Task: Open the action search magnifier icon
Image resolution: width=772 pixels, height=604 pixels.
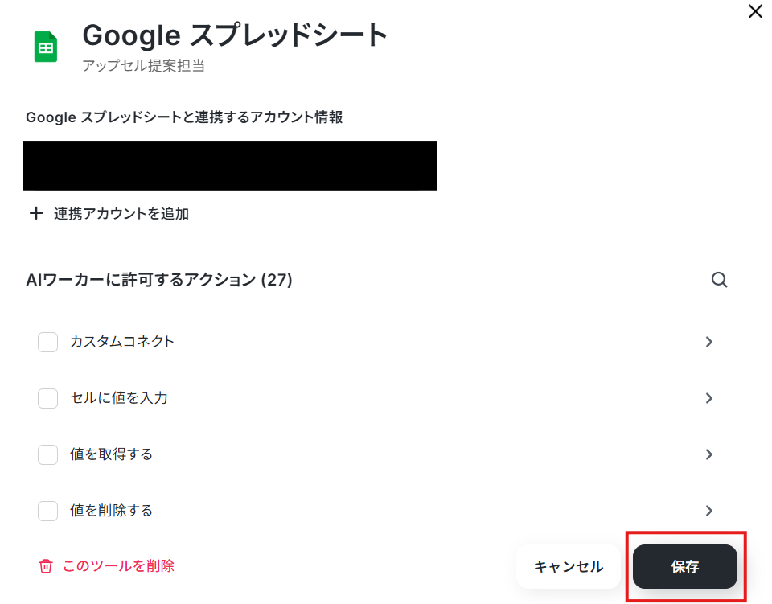Action: pos(719,280)
